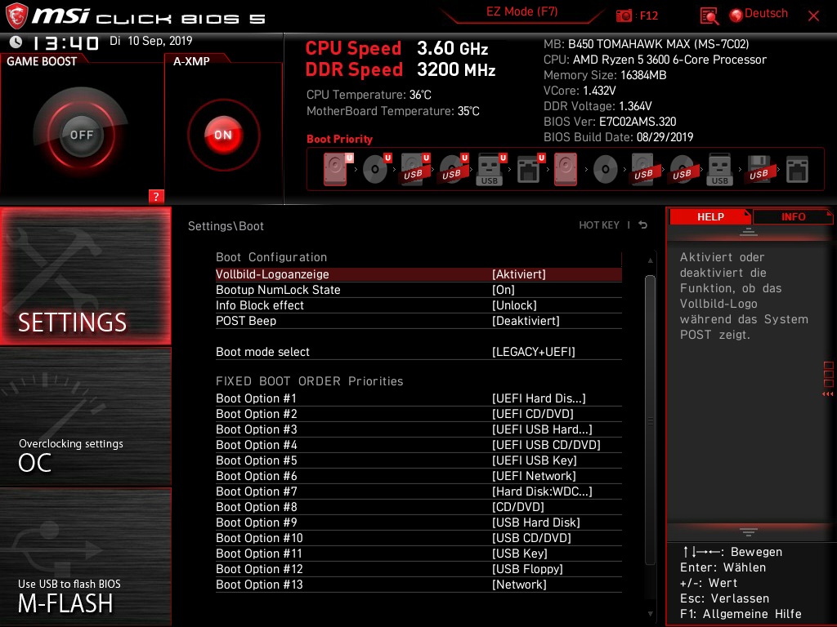Click the help panel bottom handle
Viewport: 837px width, 627px height.
(x=749, y=532)
